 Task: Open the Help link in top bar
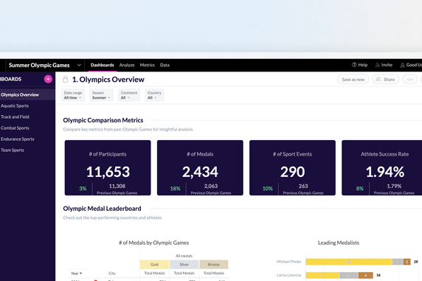pos(359,65)
